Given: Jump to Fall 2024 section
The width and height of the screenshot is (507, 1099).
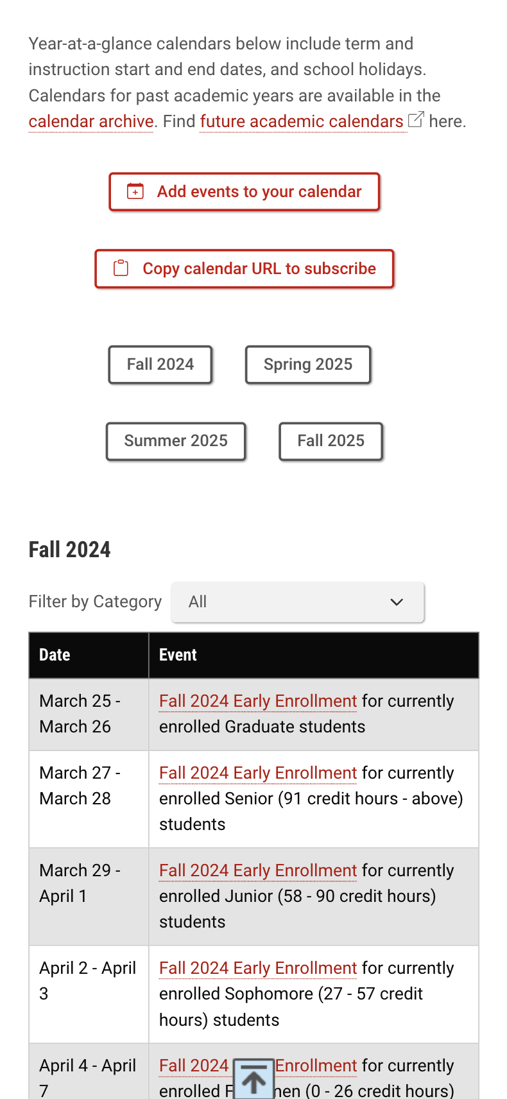Looking at the screenshot, I should coord(160,365).
